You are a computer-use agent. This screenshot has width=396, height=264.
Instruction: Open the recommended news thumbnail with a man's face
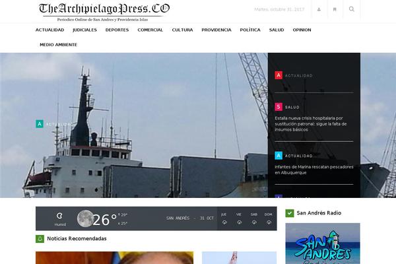coord(114,257)
